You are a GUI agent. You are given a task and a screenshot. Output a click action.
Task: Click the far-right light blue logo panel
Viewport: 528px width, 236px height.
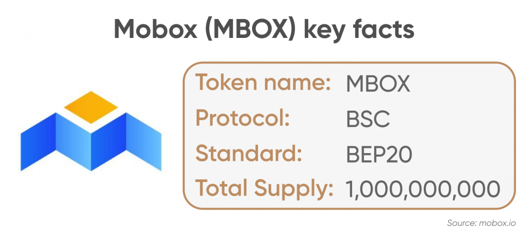(x=144, y=142)
